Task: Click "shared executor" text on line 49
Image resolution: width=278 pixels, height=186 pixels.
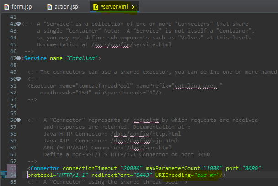Action: click(x=144, y=72)
